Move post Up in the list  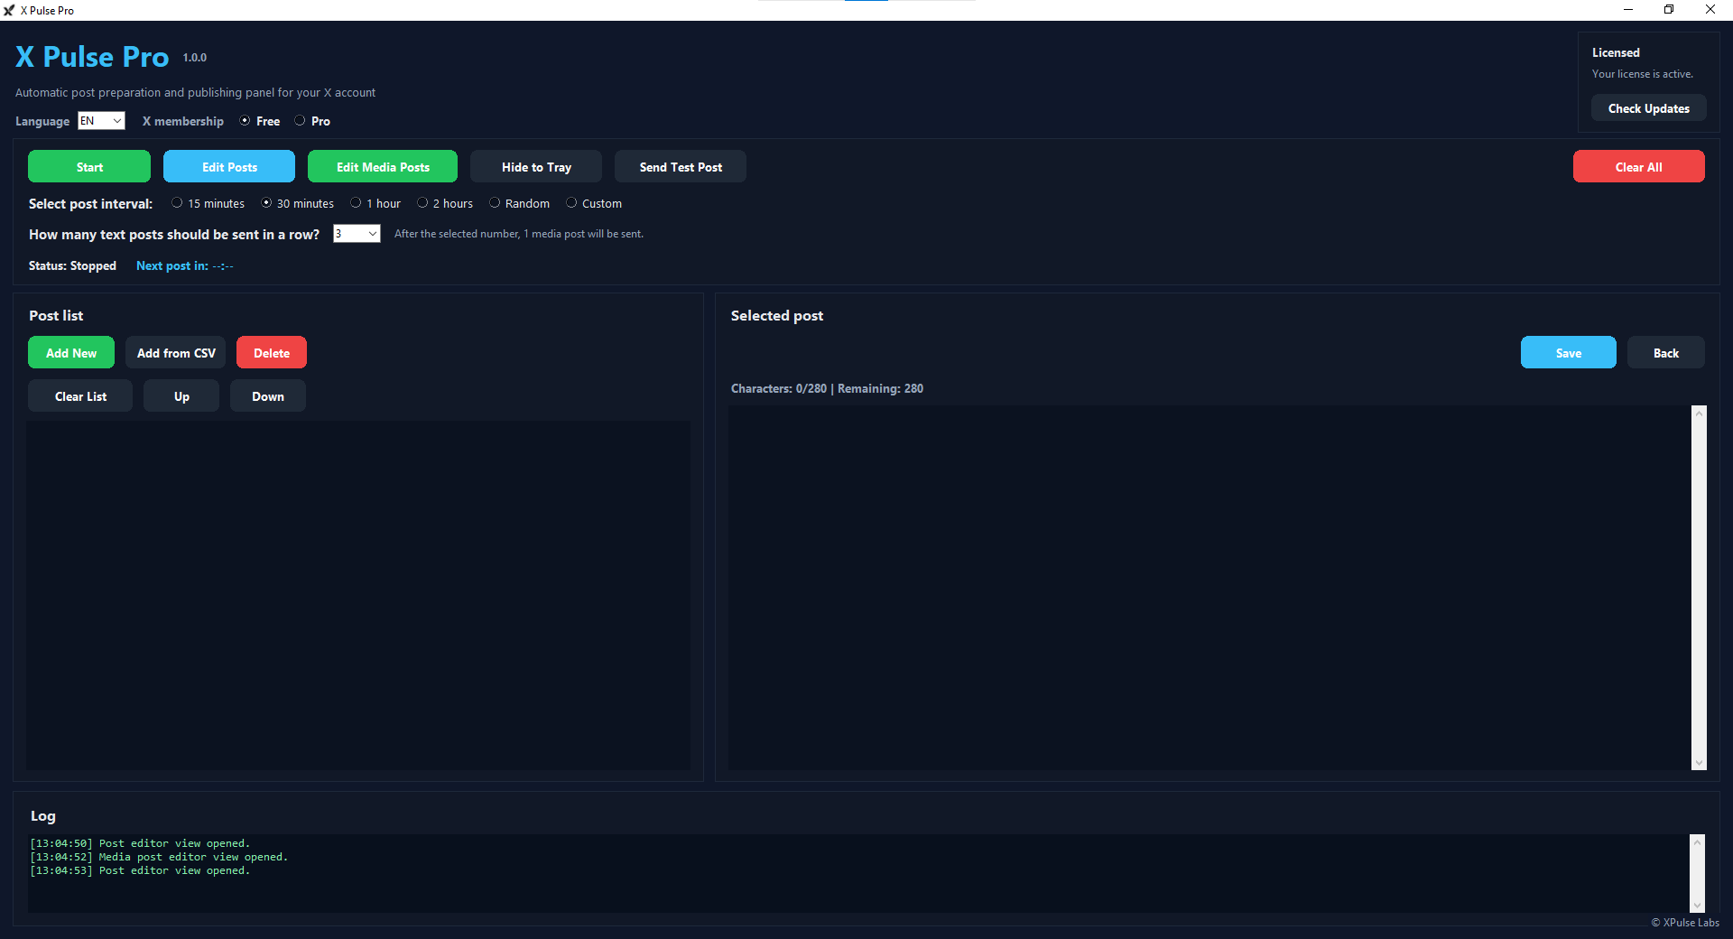point(181,396)
